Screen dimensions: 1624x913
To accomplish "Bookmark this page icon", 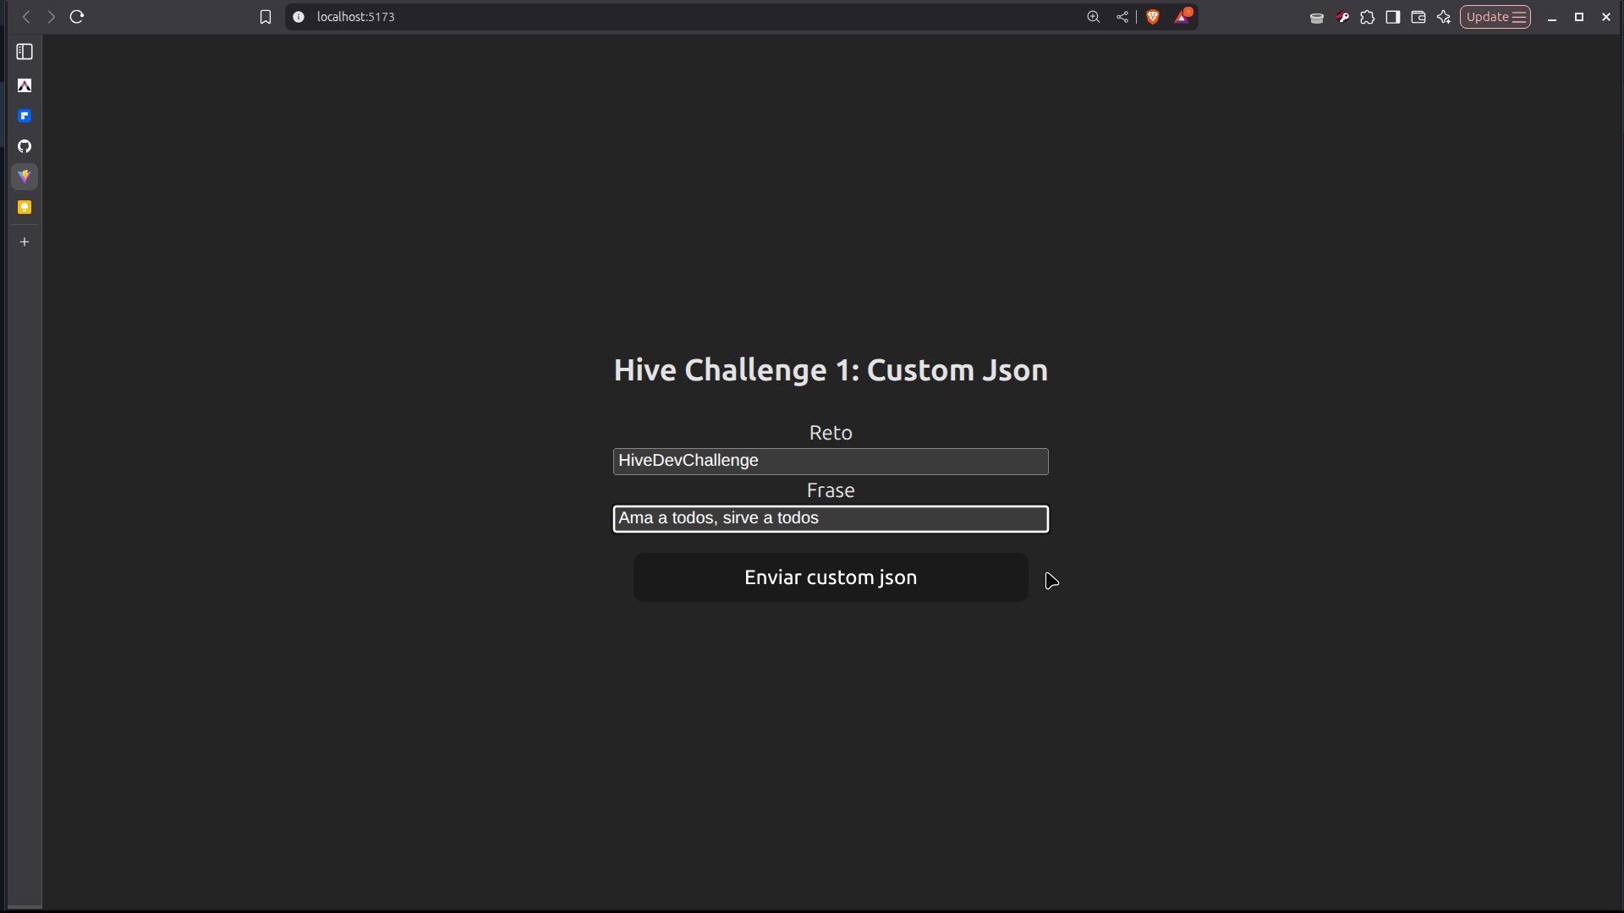I will coord(266,17).
